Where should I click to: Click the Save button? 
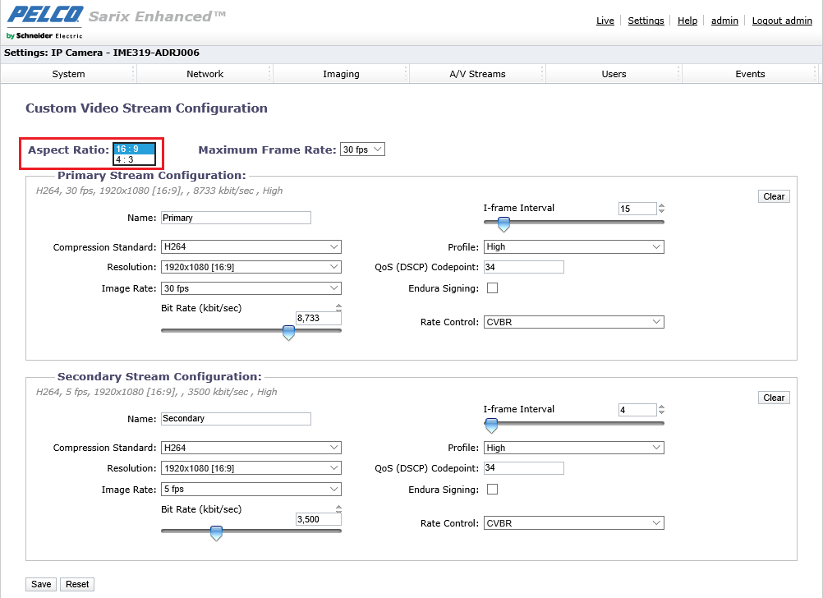[x=41, y=584]
